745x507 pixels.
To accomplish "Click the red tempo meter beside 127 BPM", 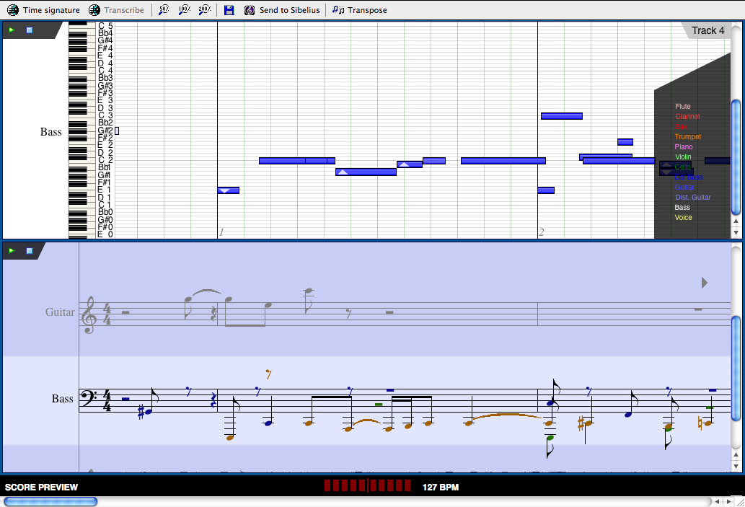I will pos(367,487).
